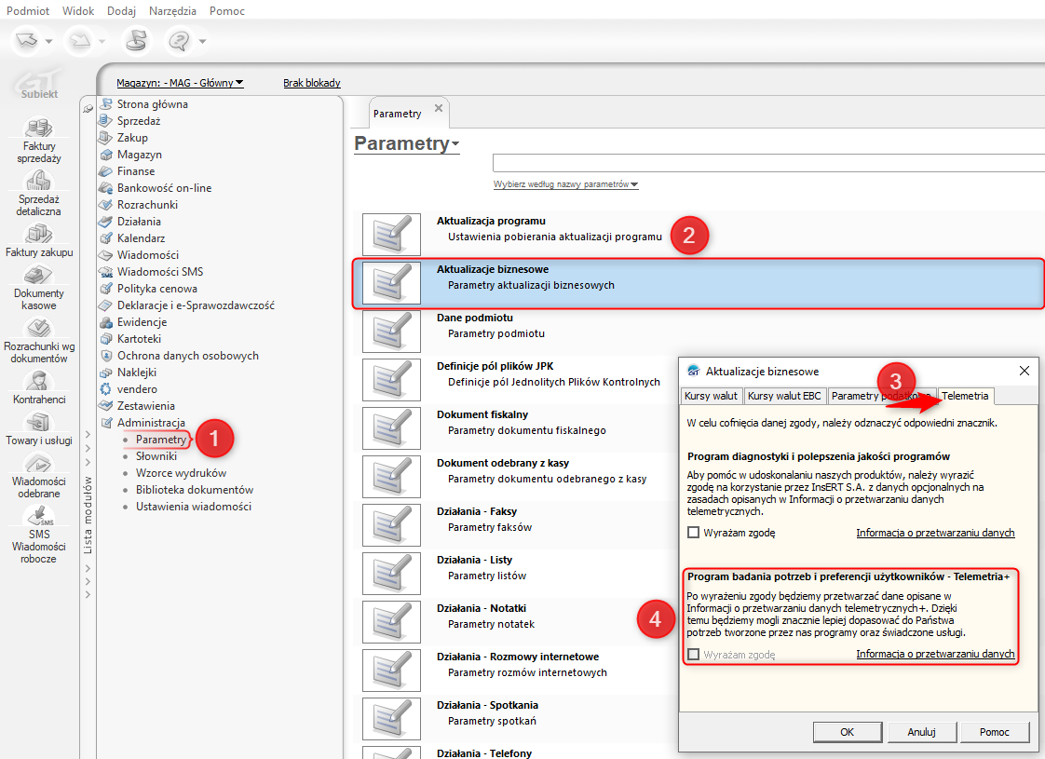The image size is (1045, 759).
Task: Select Ochrona danych osobowych module
Action: 188,355
